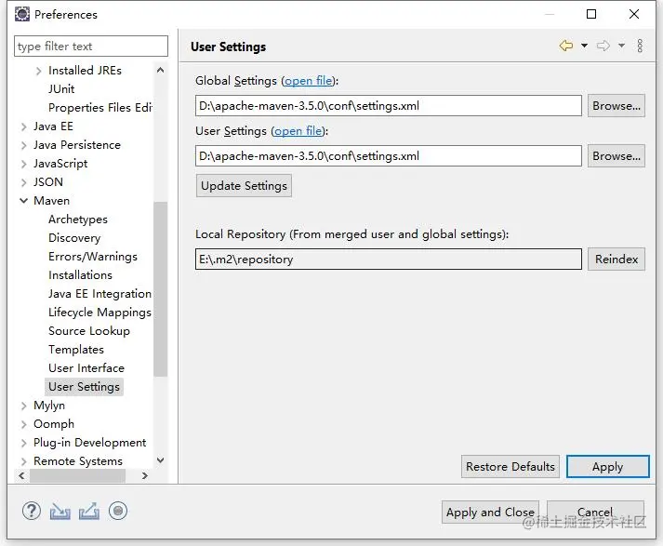Viewport: 663px width, 546px height.
Task: Click the open file link for Global Settings
Action: 308,80
